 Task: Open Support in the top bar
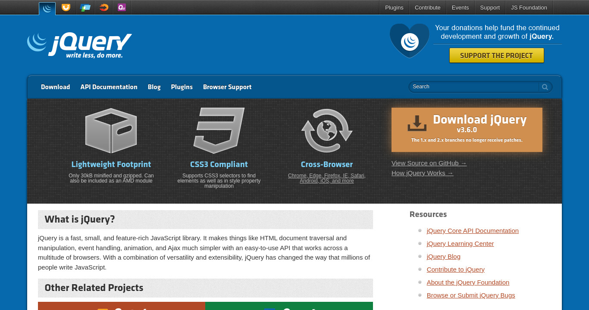[x=490, y=7]
